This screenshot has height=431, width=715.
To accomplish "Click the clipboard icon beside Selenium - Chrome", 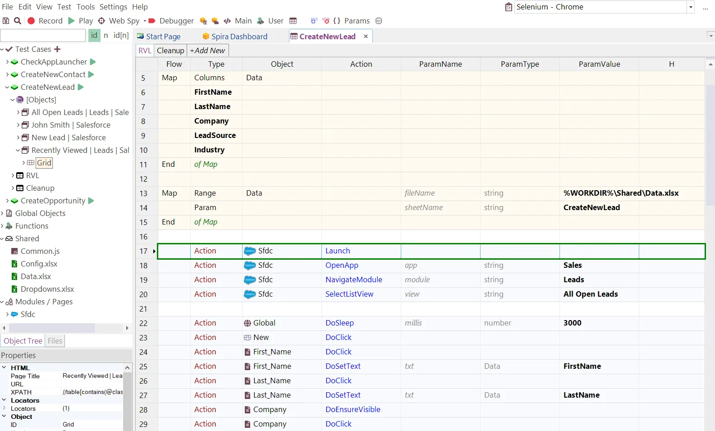I will click(509, 7).
